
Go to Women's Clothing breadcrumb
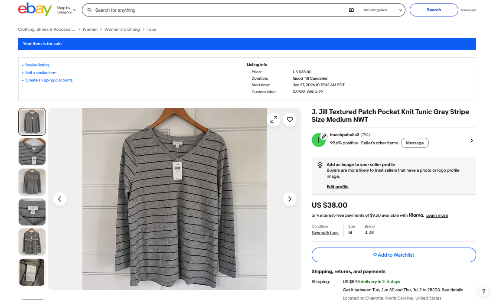pos(122,29)
